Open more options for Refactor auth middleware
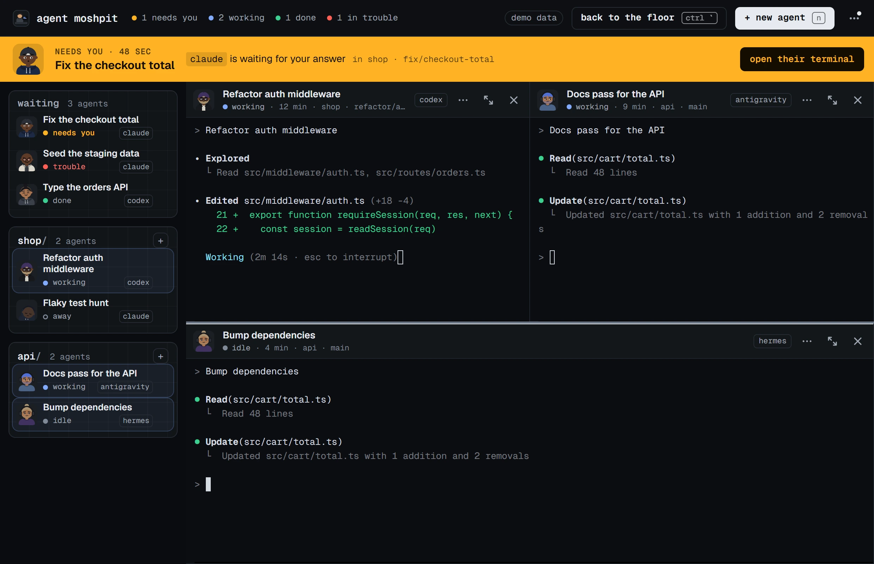This screenshot has height=564, width=874. [x=463, y=100]
